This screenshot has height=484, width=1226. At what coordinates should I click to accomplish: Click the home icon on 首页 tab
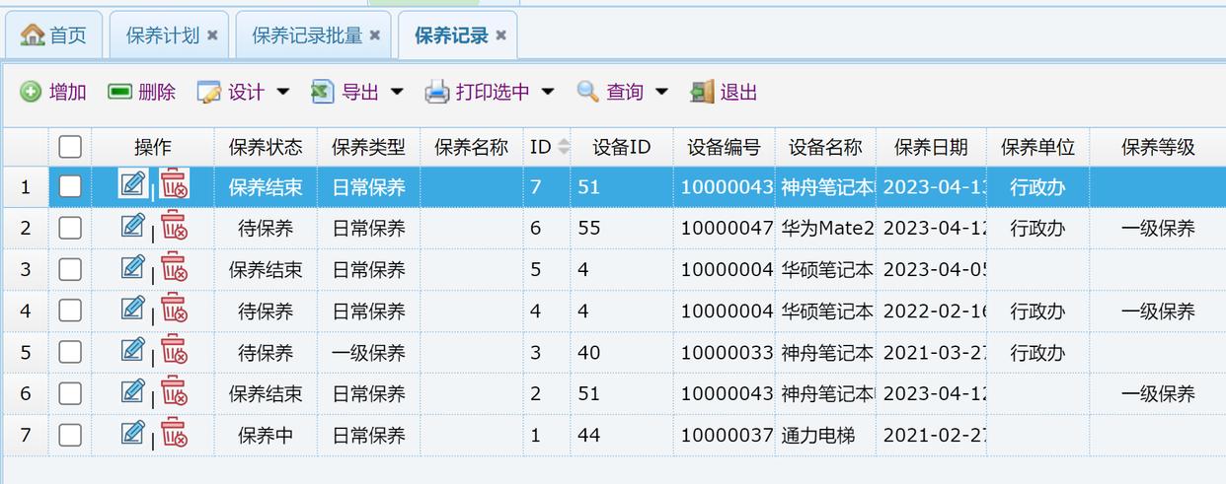(33, 35)
